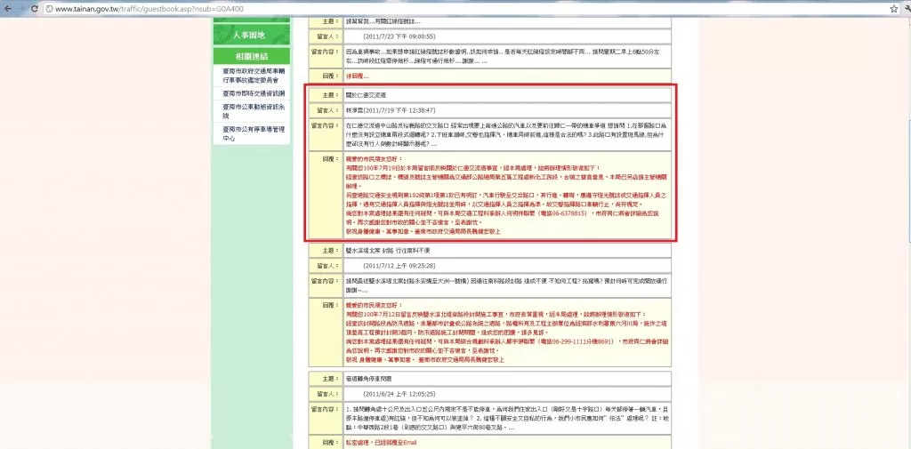Viewport: 911px width, 449px height.
Task: Click the reply containing phone 06-299-1111
Action: click(x=506, y=331)
